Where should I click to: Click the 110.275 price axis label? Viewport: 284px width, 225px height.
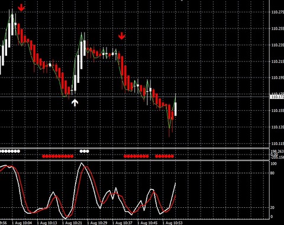[x=277, y=12]
